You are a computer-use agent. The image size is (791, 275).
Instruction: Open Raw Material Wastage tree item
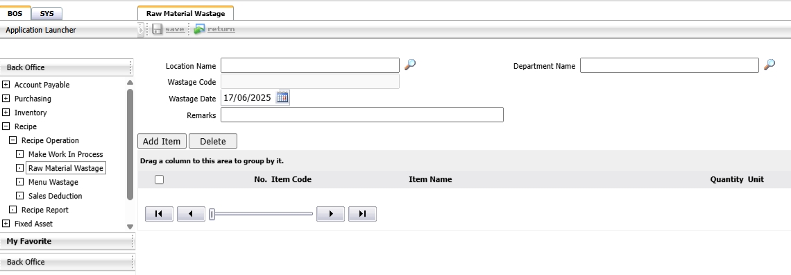click(x=66, y=168)
